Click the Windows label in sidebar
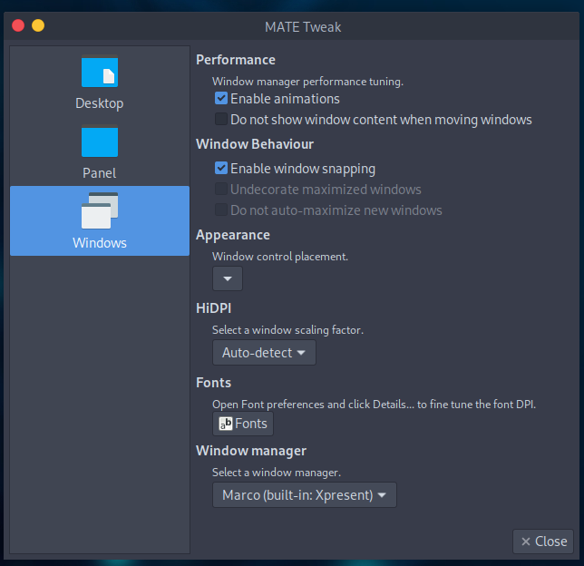Screen dimensions: 584x566 [x=100, y=242]
